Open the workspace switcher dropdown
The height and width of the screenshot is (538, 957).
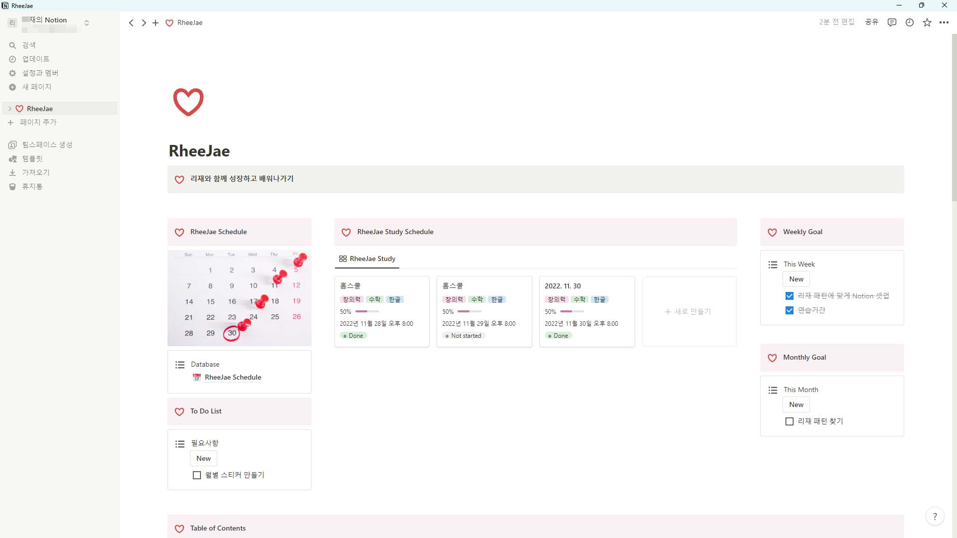point(86,23)
